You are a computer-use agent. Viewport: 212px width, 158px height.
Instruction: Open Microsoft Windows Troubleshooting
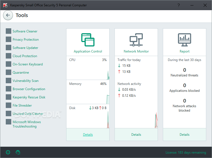(x=27, y=124)
